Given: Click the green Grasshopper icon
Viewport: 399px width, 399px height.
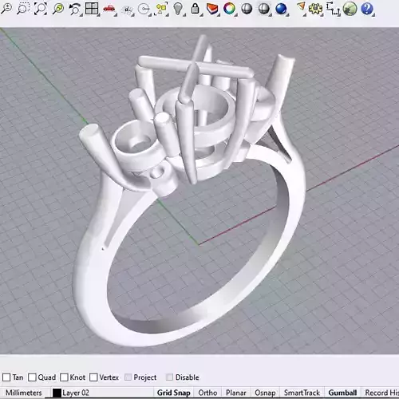Looking at the screenshot, I should pos(350,9).
